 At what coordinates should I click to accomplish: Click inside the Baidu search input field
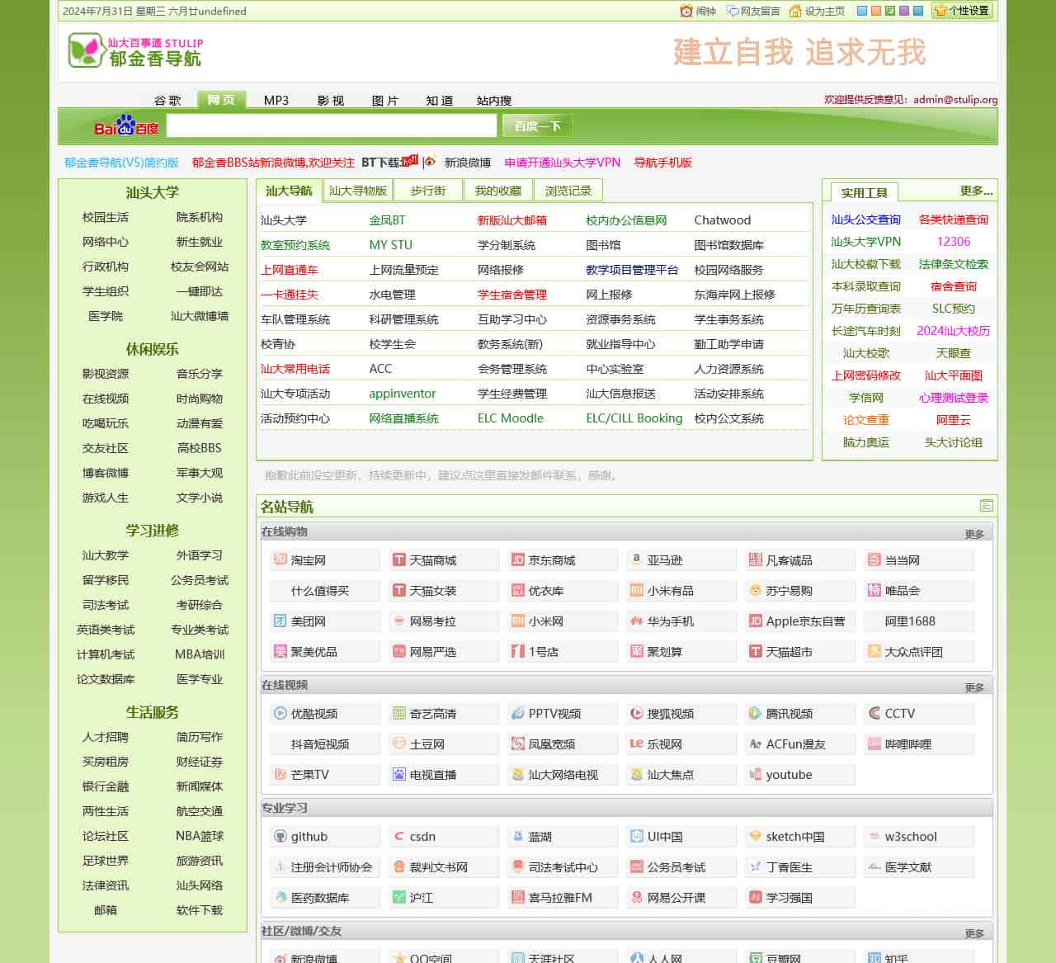click(x=330, y=125)
